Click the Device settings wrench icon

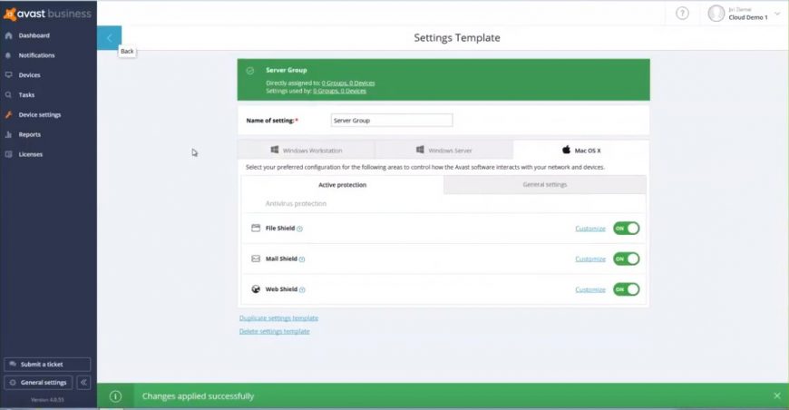click(8, 114)
